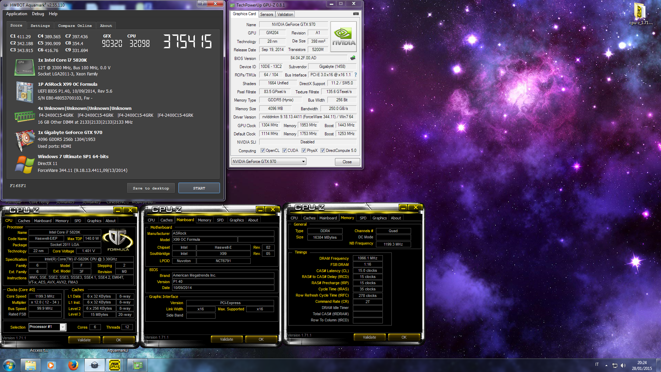Click the Close button in GPU-Z
The width and height of the screenshot is (661, 372).
tap(347, 162)
